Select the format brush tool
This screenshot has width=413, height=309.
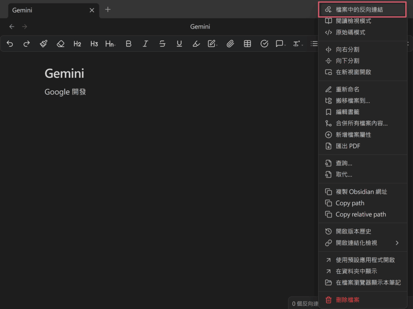(x=44, y=44)
